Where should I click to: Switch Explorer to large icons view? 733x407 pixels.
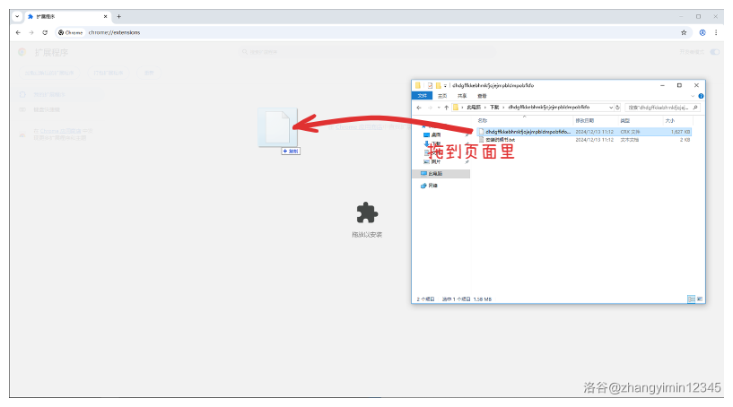[699, 299]
